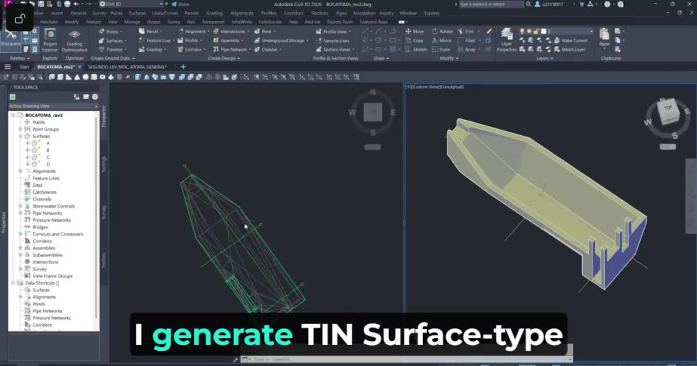Select the Copy tool

414,40
